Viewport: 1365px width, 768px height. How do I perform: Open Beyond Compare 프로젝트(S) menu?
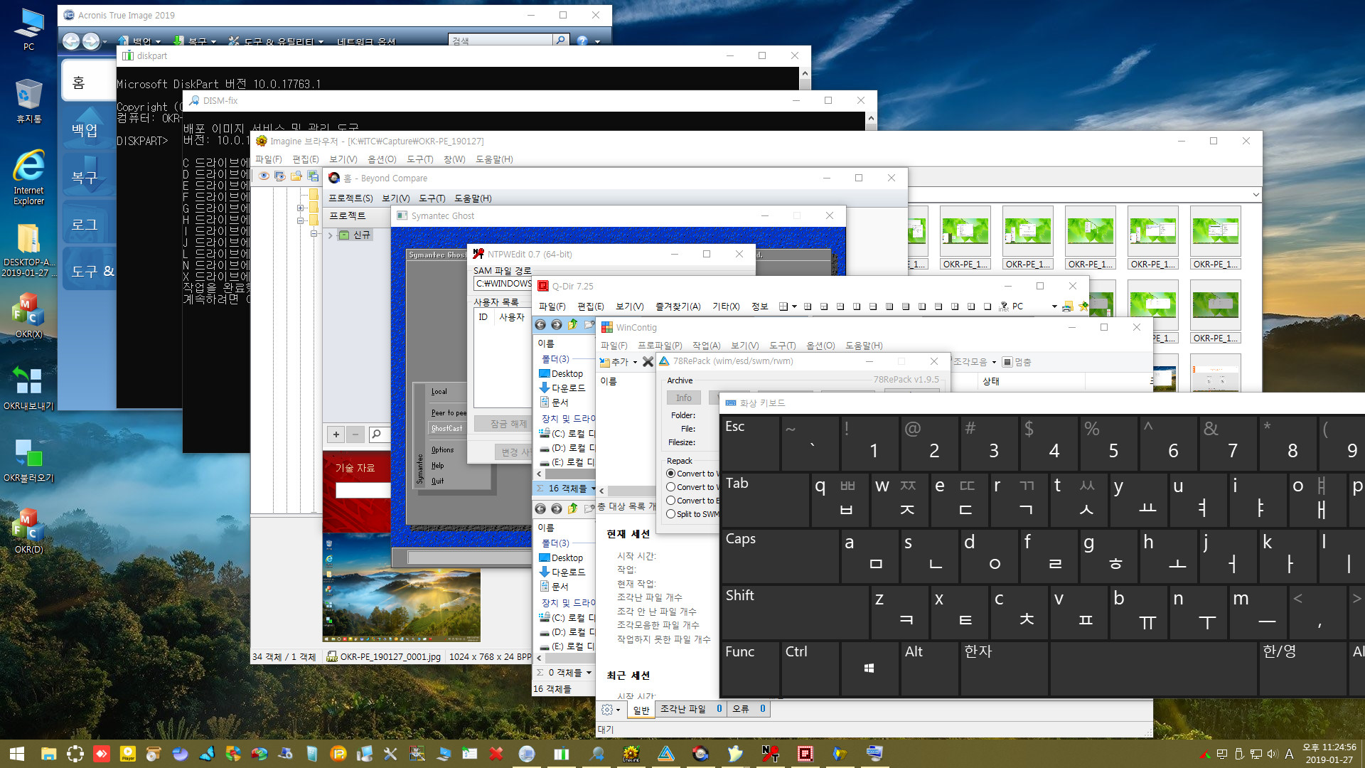[350, 198]
